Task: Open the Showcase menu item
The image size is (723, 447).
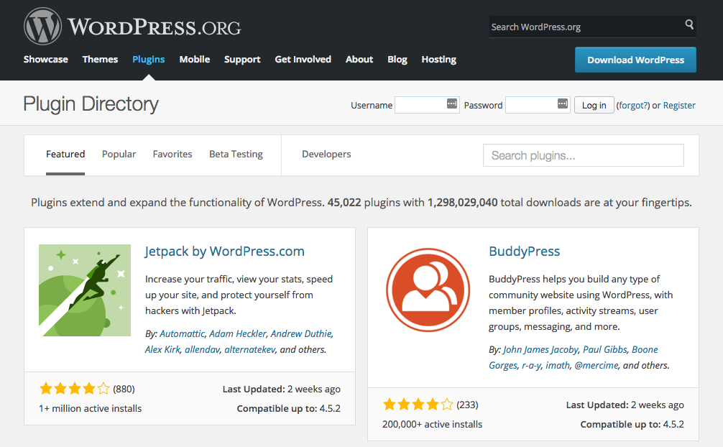Action: tap(46, 59)
